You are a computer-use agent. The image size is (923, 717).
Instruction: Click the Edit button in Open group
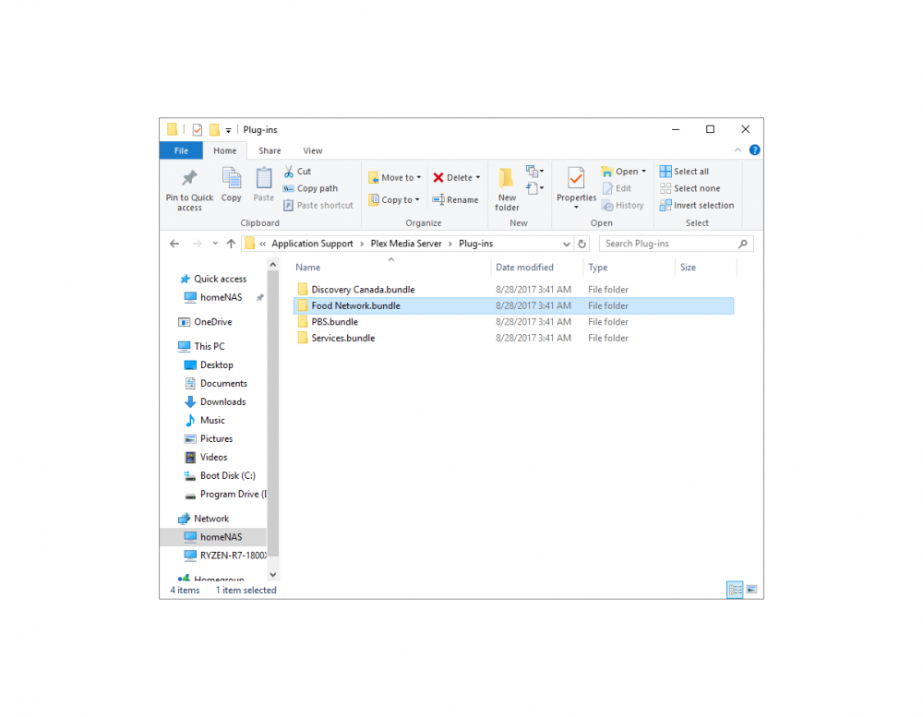tap(617, 188)
